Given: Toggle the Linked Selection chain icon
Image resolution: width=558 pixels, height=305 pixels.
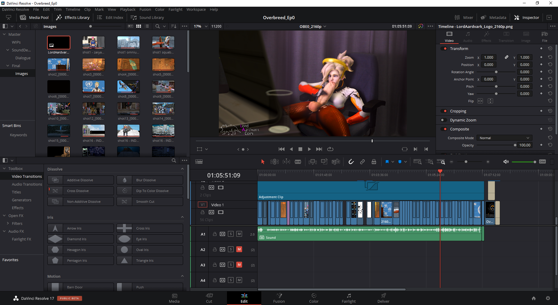Looking at the screenshot, I should [x=362, y=162].
